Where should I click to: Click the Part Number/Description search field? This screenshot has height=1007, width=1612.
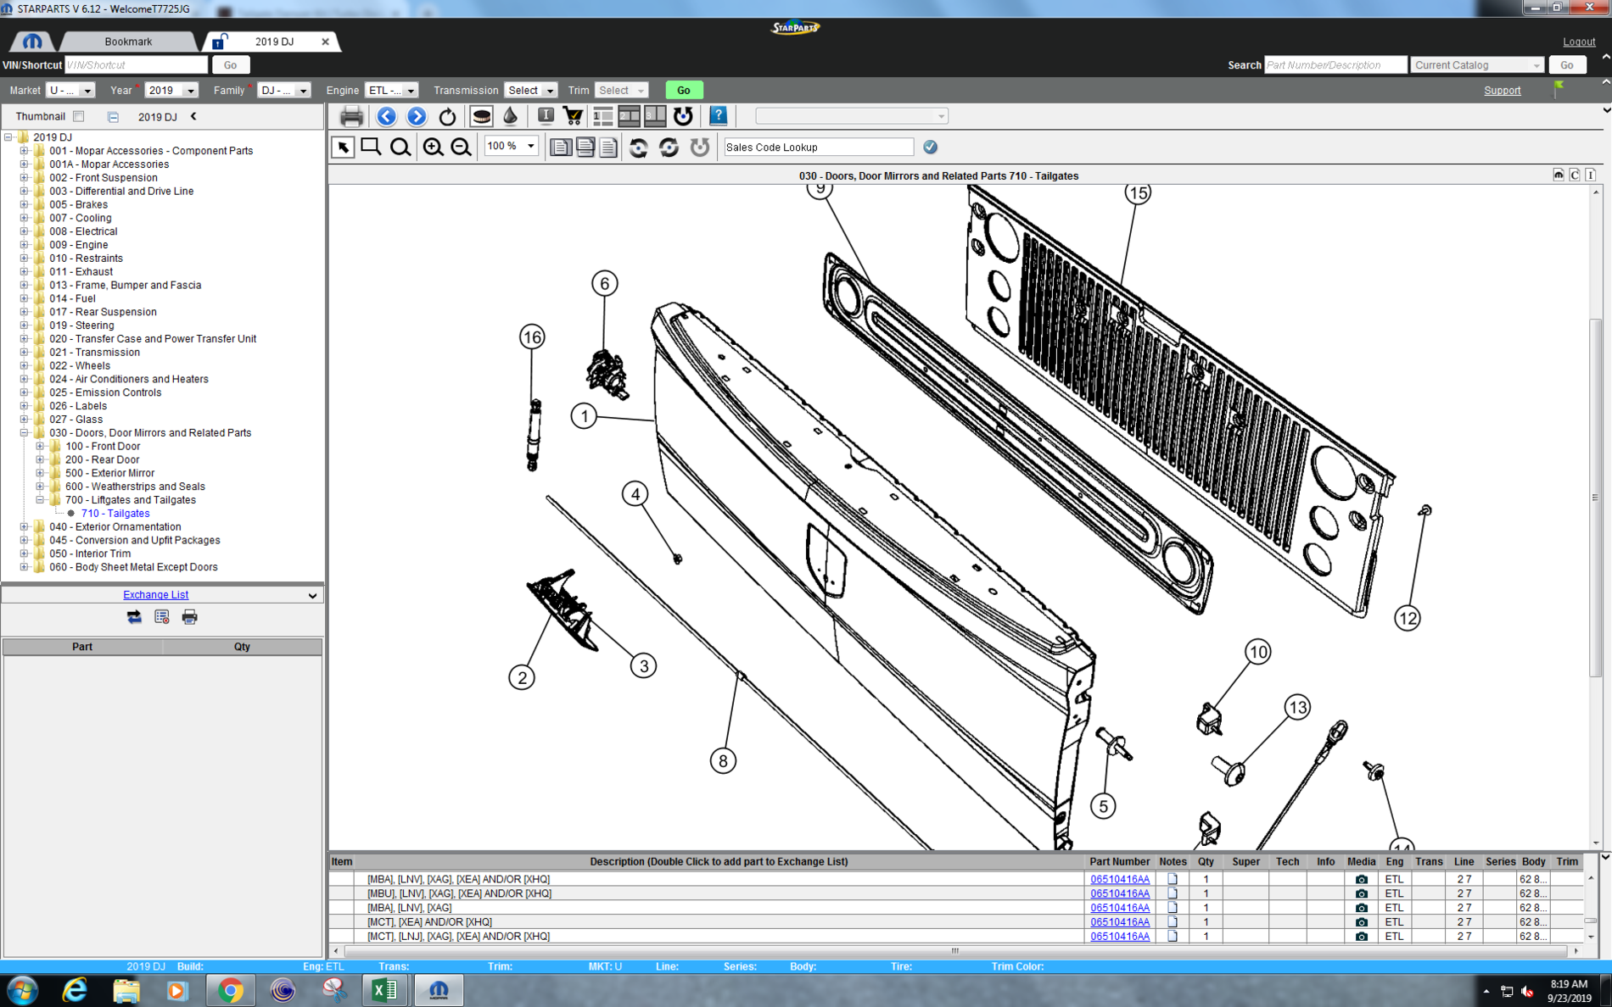pos(1335,65)
